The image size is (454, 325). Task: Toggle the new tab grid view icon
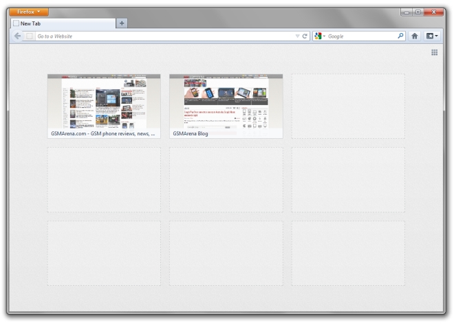[x=435, y=52]
